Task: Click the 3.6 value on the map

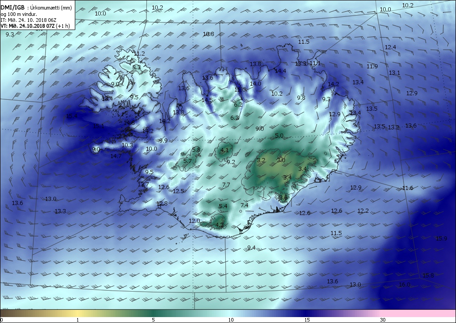Action: (283, 198)
